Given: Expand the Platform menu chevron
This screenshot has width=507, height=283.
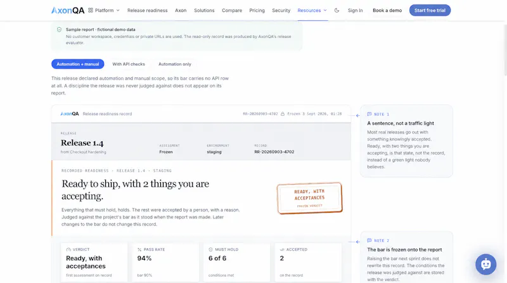Looking at the screenshot, I should pos(118,10).
